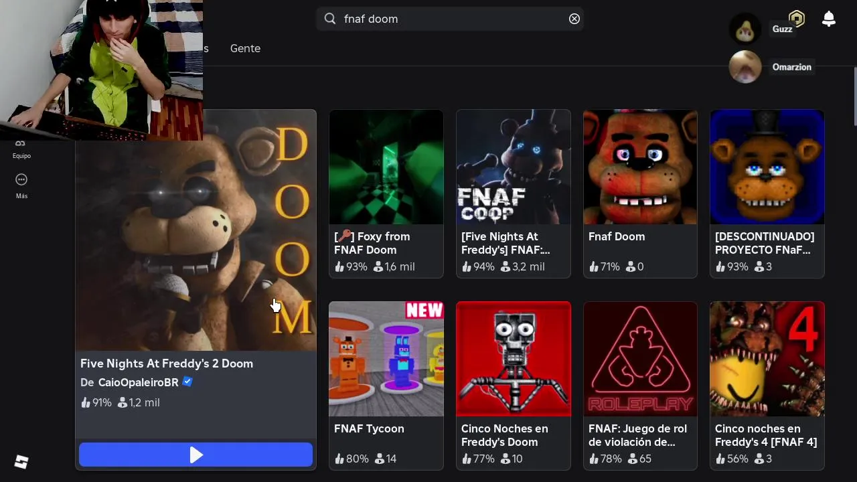Click the Guzz username label
Screen dimensions: 857x482
(782, 29)
